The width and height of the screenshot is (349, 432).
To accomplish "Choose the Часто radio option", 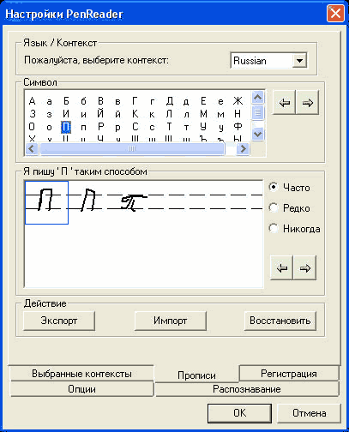I will 289,188.
